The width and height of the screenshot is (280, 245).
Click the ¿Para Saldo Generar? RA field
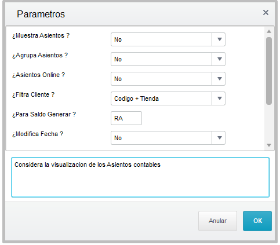[x=126, y=118]
